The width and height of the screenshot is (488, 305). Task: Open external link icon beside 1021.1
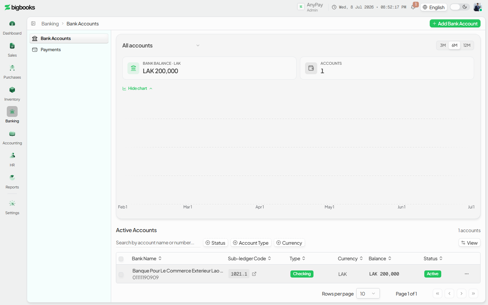254,274
